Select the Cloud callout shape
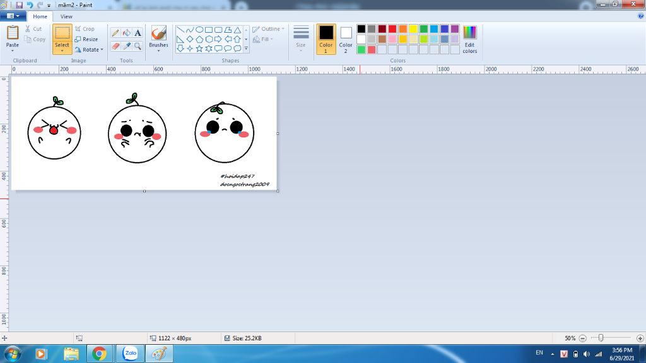The width and height of the screenshot is (646, 363). (237, 49)
